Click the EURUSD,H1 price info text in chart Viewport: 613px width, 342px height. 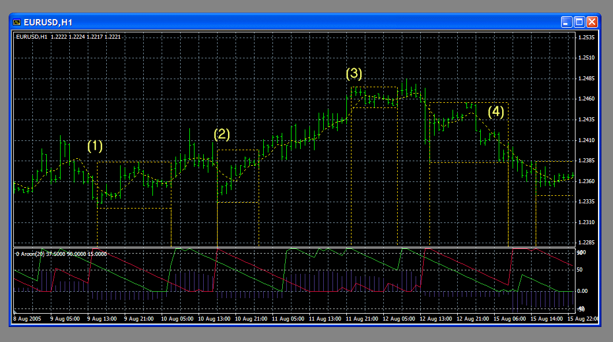click(x=68, y=37)
